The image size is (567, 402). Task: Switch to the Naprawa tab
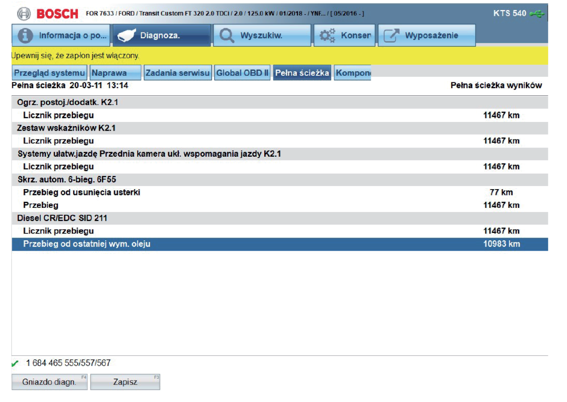[116, 73]
